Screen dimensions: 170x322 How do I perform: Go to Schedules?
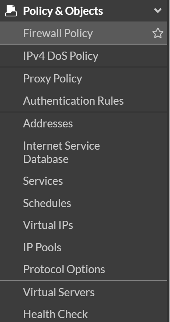coord(83,203)
